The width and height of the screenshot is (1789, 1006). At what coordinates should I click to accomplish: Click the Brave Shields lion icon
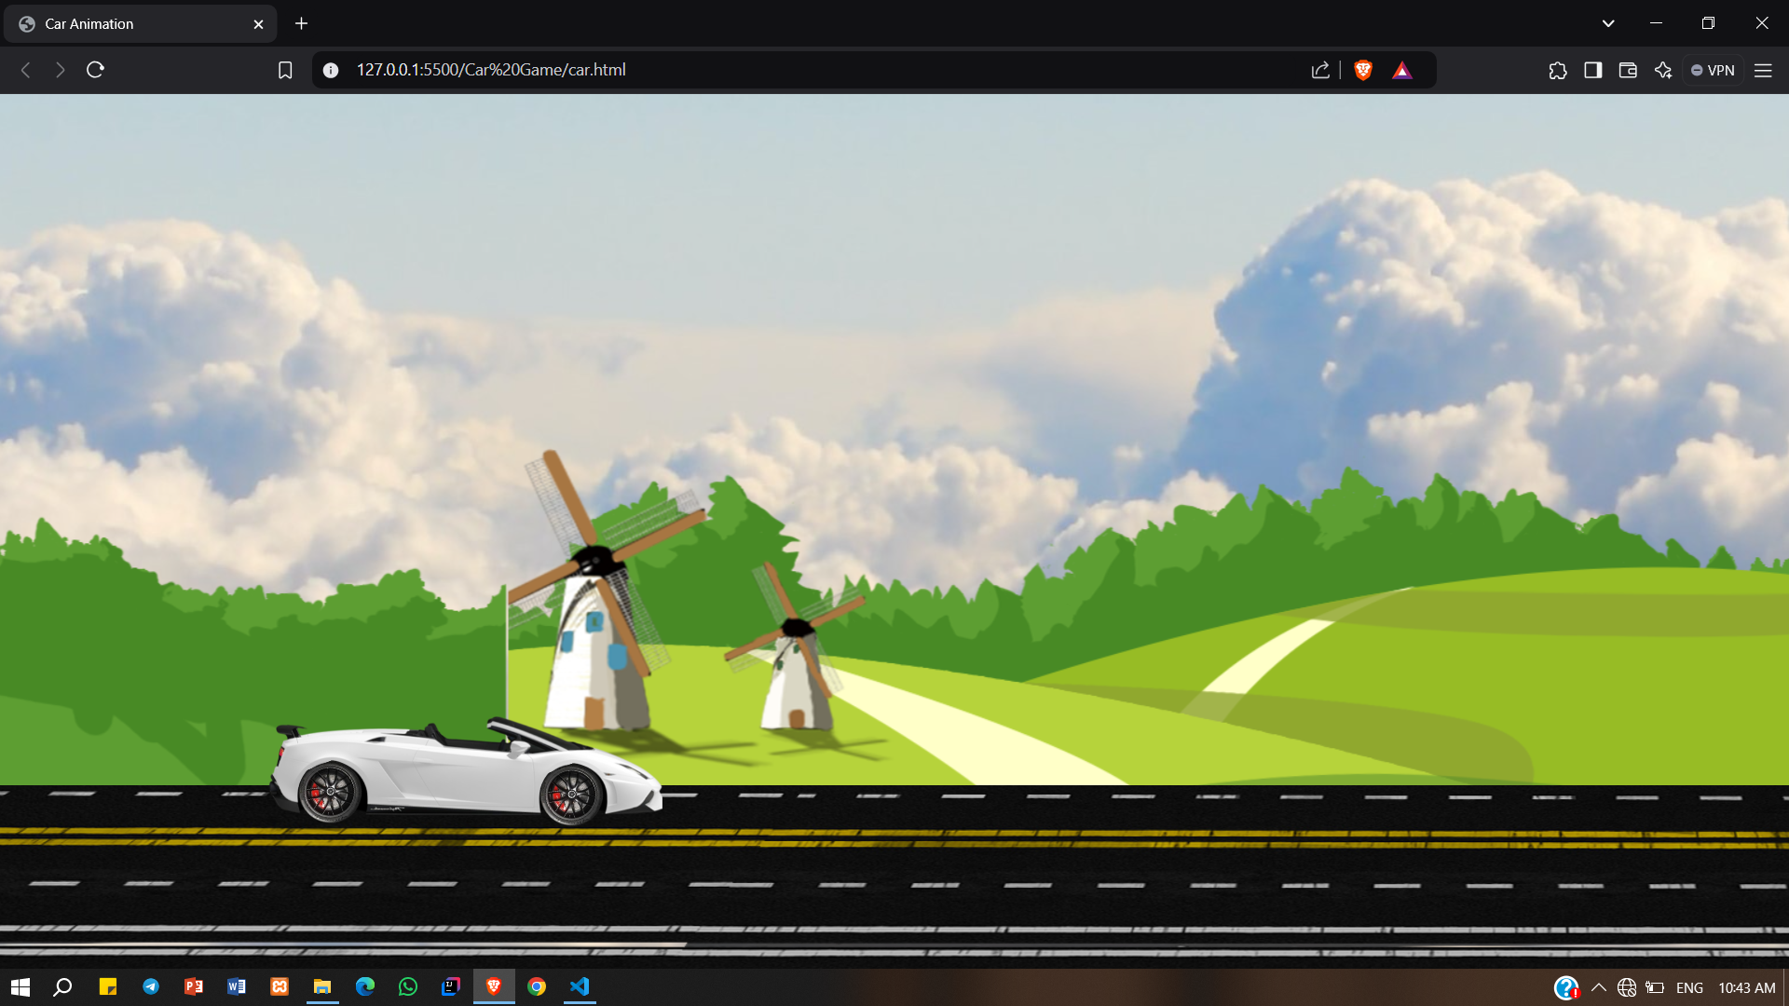click(x=1363, y=70)
